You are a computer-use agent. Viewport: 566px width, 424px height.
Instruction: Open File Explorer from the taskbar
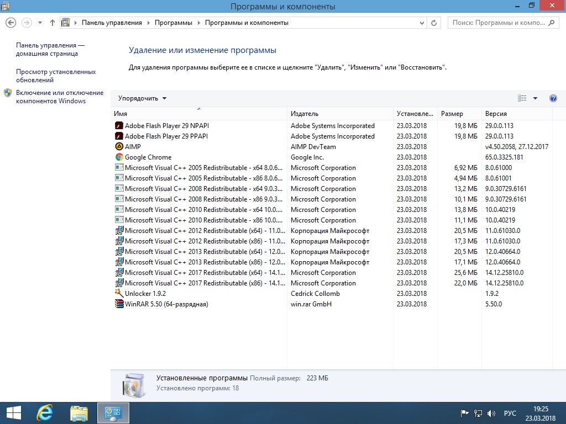click(78, 413)
